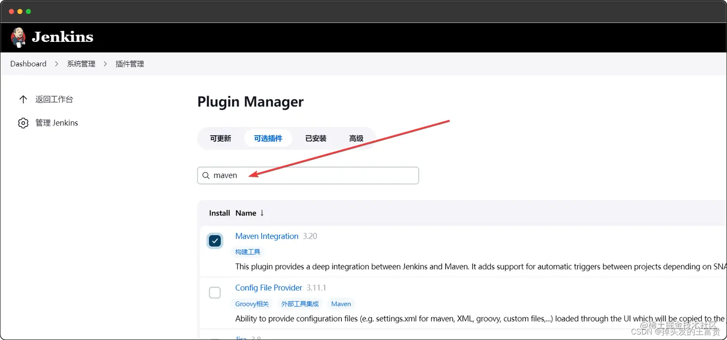Click the yellow minimize window button
727x340 pixels.
click(x=20, y=12)
